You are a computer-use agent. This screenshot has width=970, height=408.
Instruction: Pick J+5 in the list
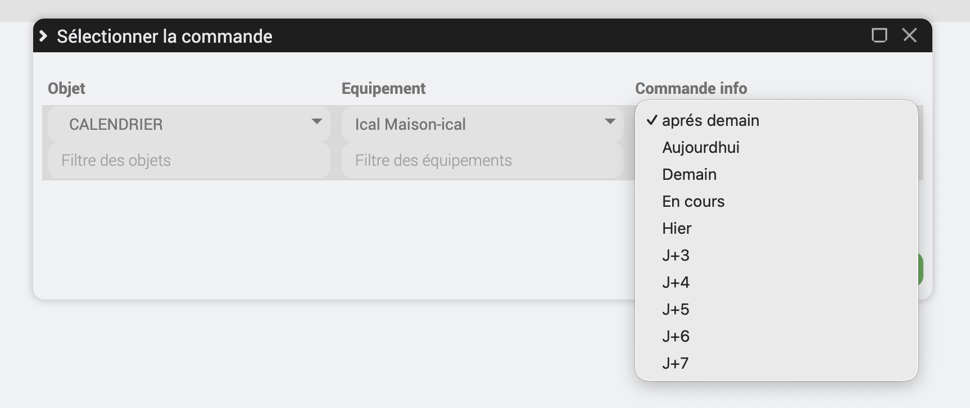click(676, 309)
